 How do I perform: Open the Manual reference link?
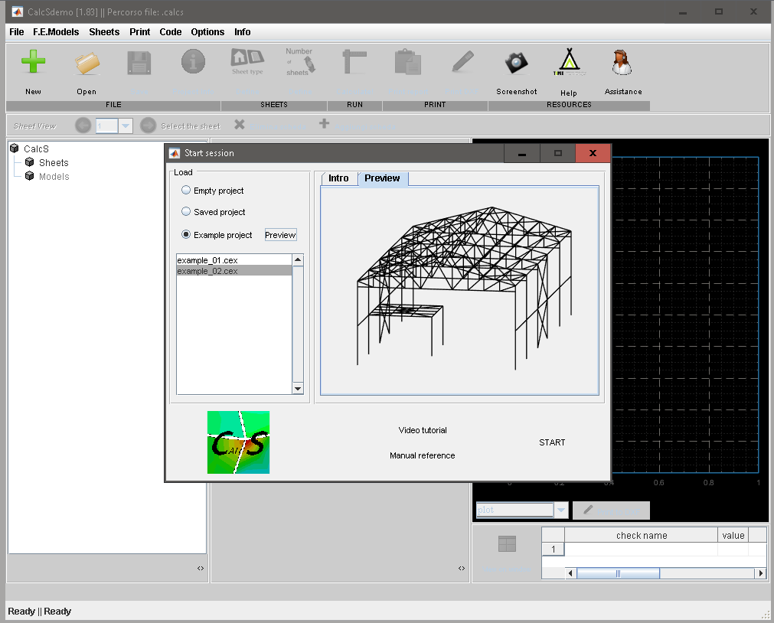point(422,455)
